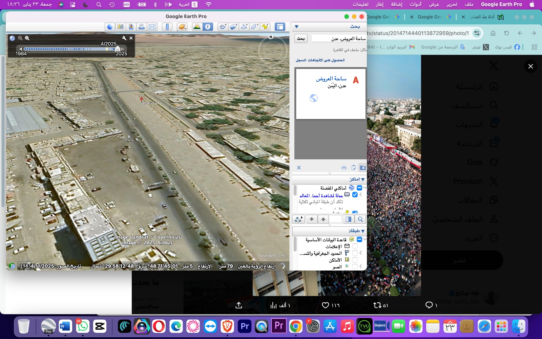Viewport: 542px width, 339px height.
Task: Open the أدوات menu in menu bar
Action: point(415,4)
